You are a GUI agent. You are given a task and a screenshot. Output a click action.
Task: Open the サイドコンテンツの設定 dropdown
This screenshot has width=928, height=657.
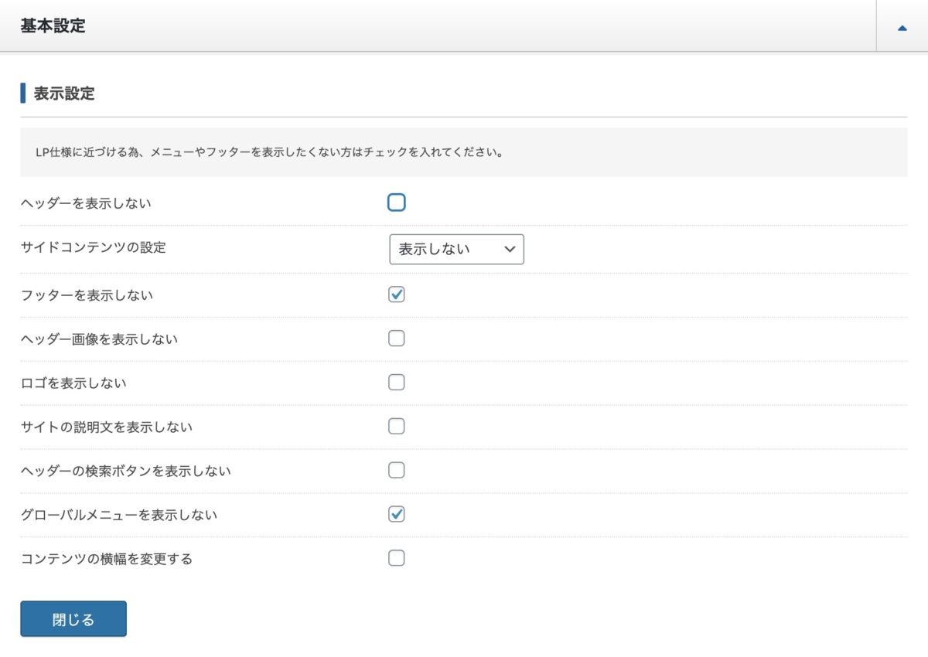tap(456, 249)
